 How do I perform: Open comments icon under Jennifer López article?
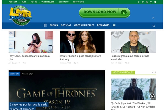coord(75,63)
